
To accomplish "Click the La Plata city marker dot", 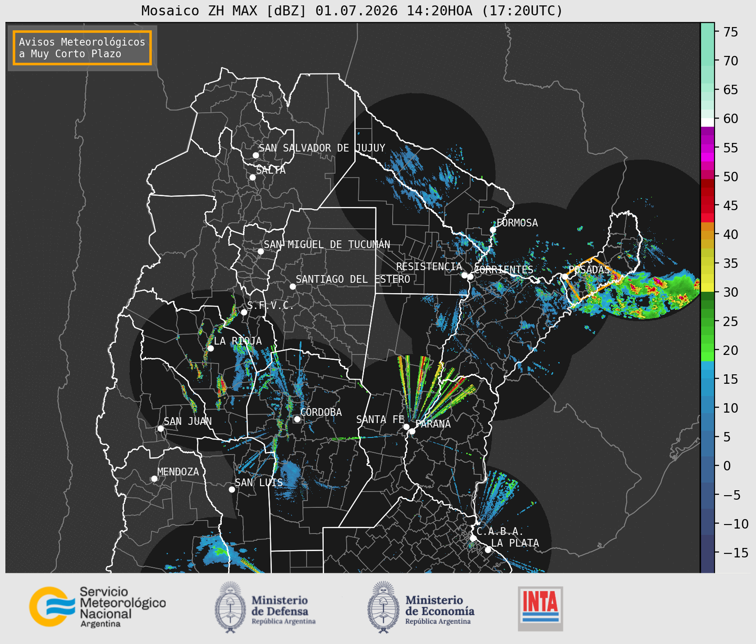I will pyautogui.click(x=488, y=549).
